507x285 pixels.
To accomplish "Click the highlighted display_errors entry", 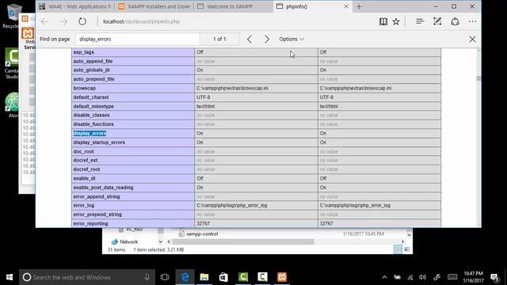I will tap(90, 133).
